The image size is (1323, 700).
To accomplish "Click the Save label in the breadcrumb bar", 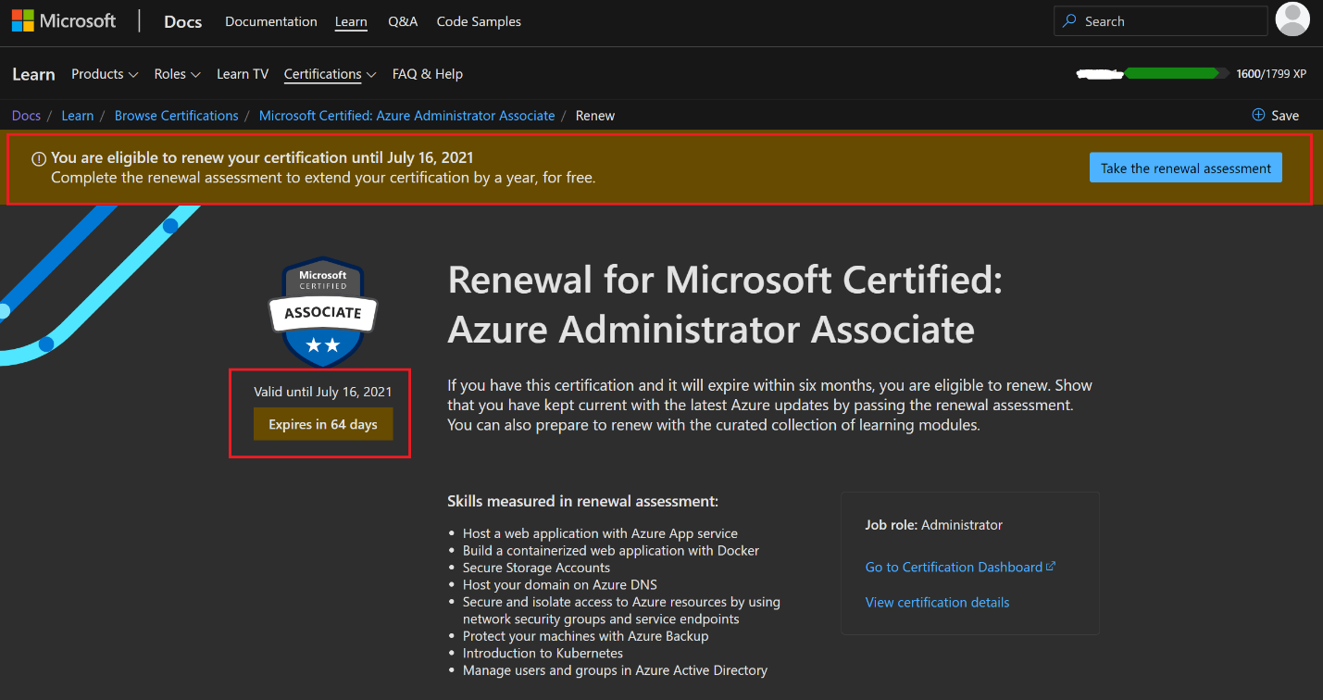I will (x=1285, y=116).
